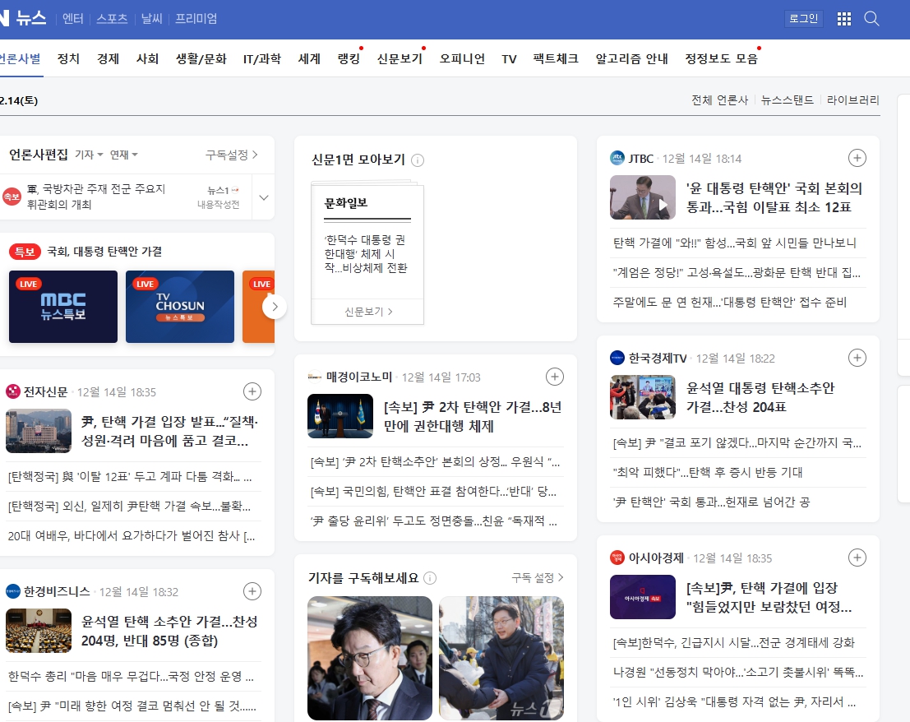The width and height of the screenshot is (910, 722).
Task: Subscribe to 매경이코노미 with plus icon
Action: click(x=555, y=377)
